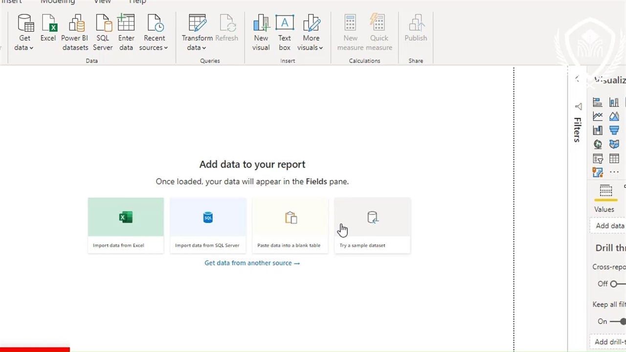
Task: Click the Add data fields box under Values
Action: pos(609,226)
